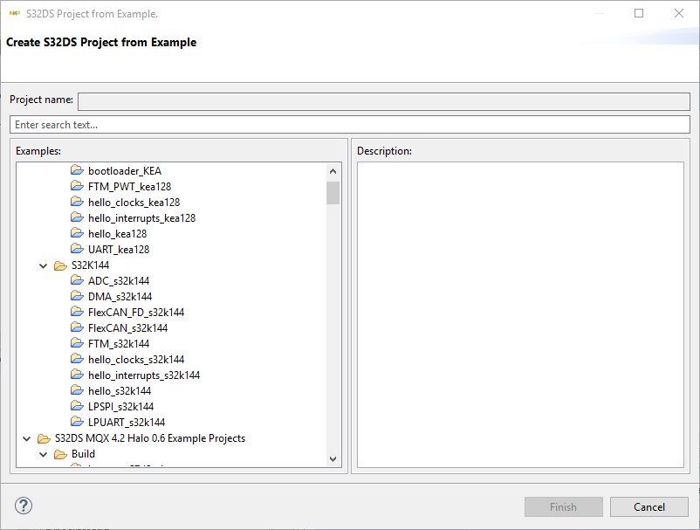Focus the Project name field
Viewport: 700px width, 530px height.
[x=384, y=101]
